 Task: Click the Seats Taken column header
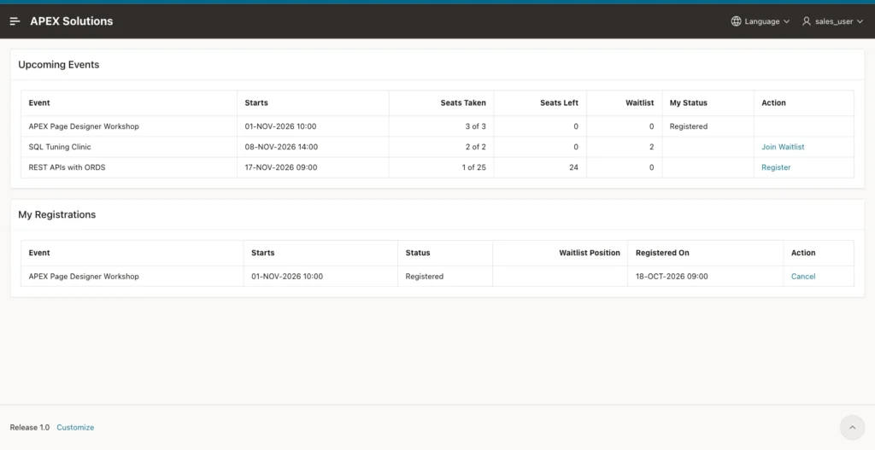coord(463,103)
